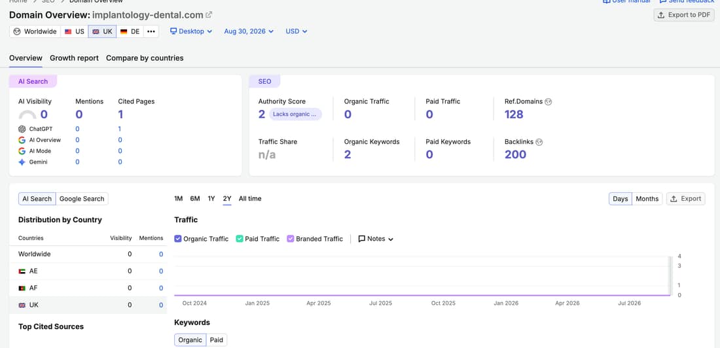Click the info icon next to Backlinks

(539, 143)
